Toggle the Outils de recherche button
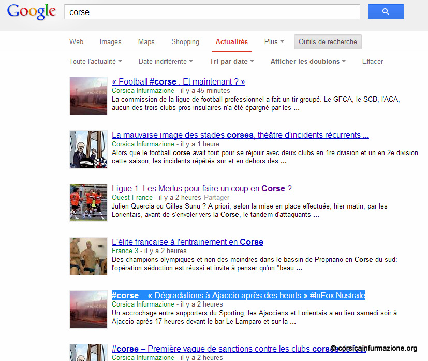 pyautogui.click(x=328, y=41)
